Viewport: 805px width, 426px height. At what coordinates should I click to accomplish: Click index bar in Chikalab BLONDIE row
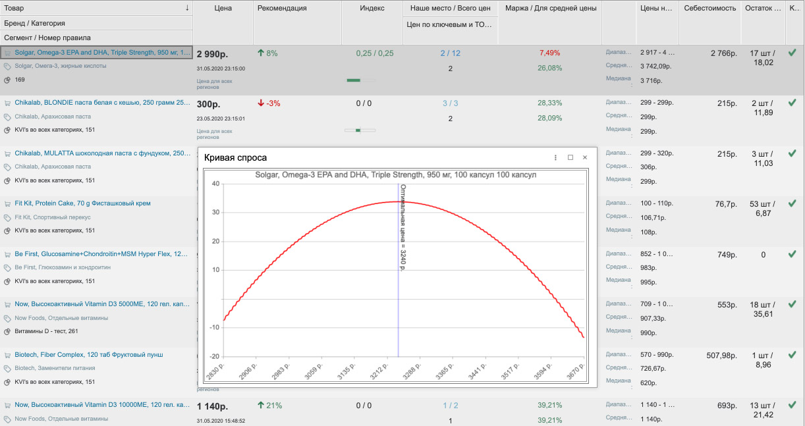360,130
